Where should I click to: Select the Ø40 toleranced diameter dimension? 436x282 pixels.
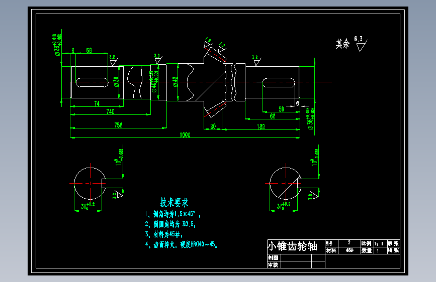154,81
